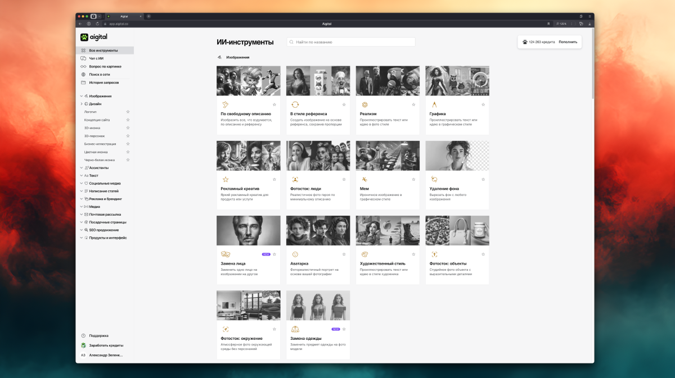Click the 'Пополнить' top-up button

568,42
